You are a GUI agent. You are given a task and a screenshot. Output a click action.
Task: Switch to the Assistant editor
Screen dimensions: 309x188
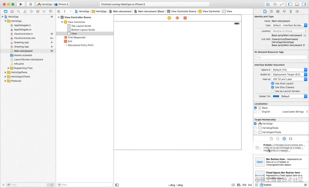click(x=275, y=4)
